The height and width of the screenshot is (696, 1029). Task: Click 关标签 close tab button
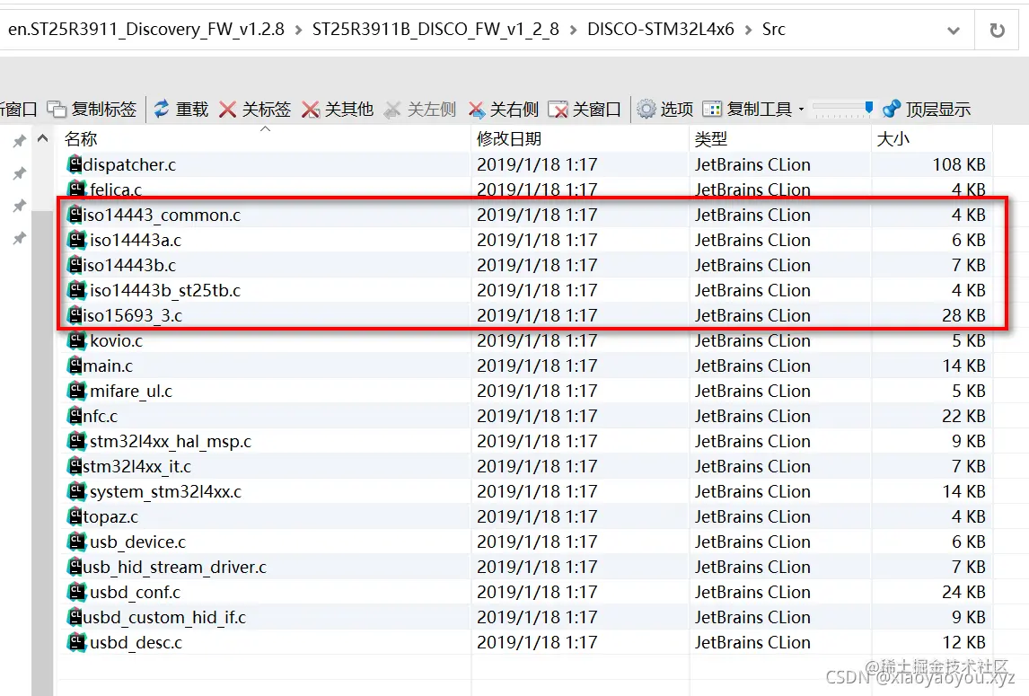tap(255, 109)
